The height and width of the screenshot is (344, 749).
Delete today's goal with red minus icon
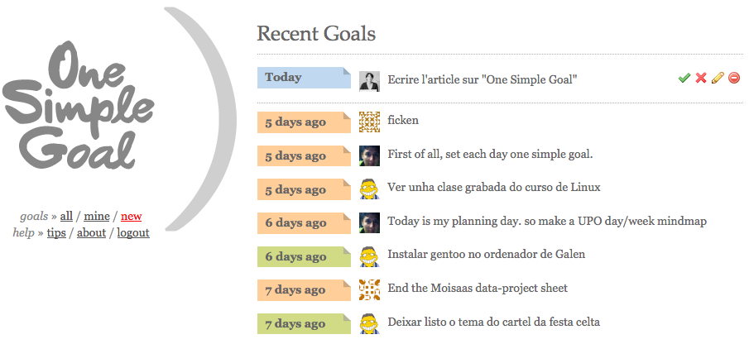[734, 78]
